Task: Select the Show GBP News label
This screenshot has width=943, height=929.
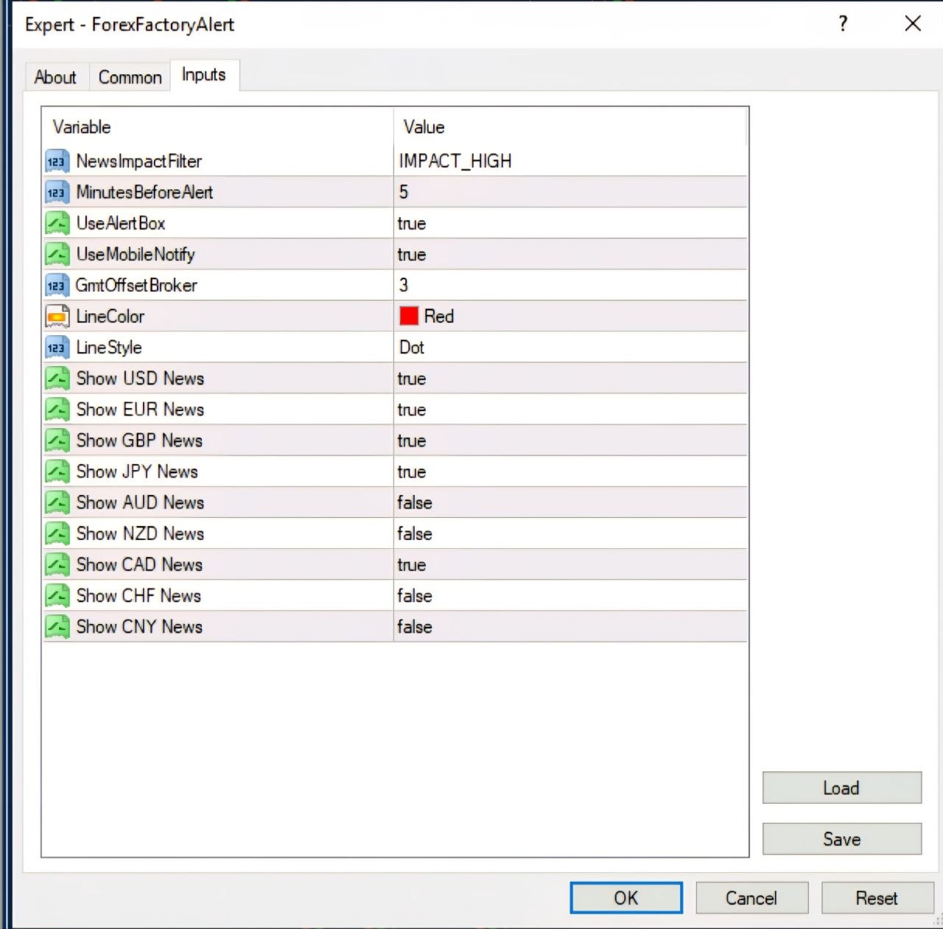Action: 139,441
